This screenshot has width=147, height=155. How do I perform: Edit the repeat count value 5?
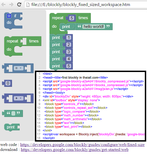[x=72, y=18]
